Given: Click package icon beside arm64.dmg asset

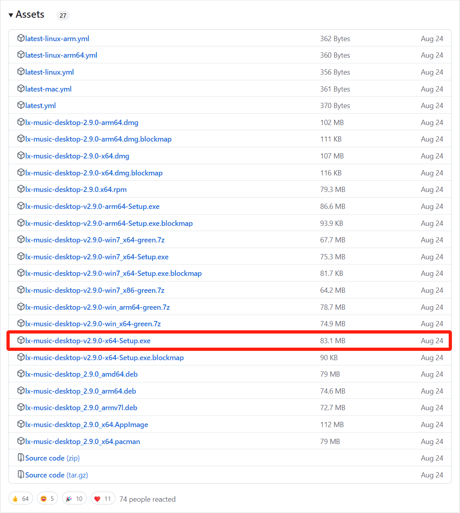Looking at the screenshot, I should 21,122.
